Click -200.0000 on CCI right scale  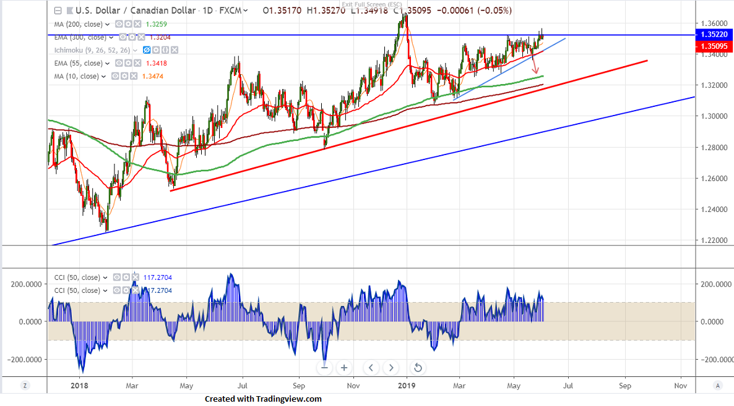point(717,359)
